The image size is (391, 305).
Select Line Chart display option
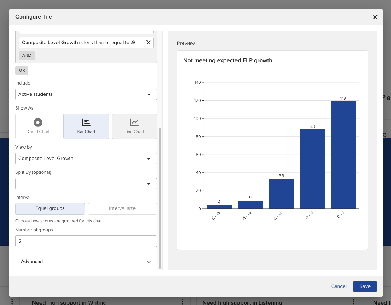[134, 126]
